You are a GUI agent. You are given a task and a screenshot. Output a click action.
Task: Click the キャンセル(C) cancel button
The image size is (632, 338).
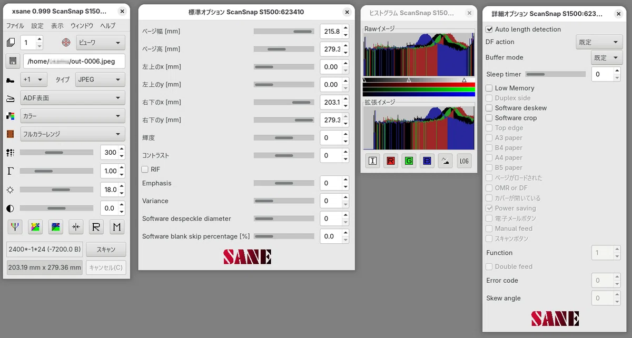[x=106, y=267]
